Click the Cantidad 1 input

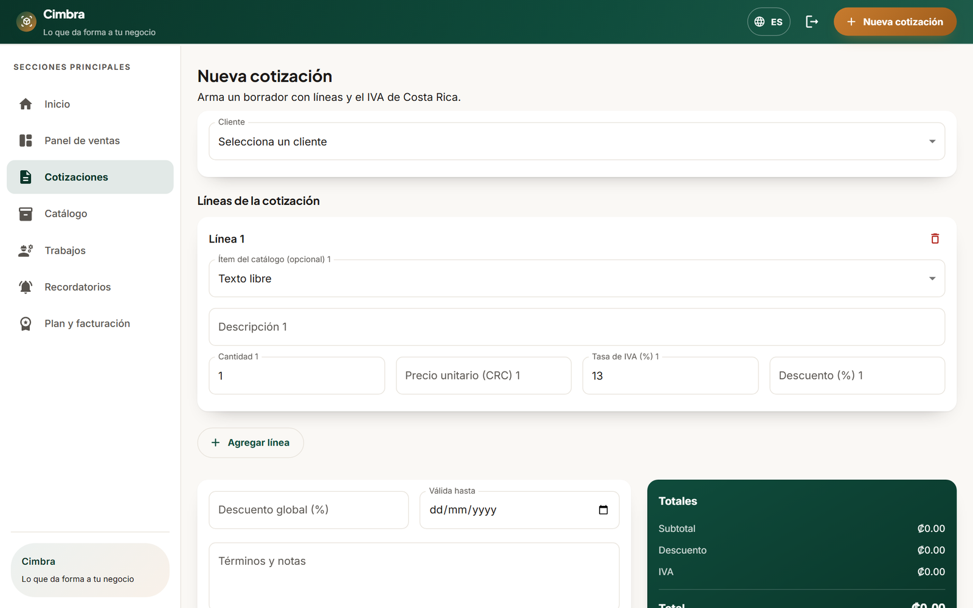(297, 376)
